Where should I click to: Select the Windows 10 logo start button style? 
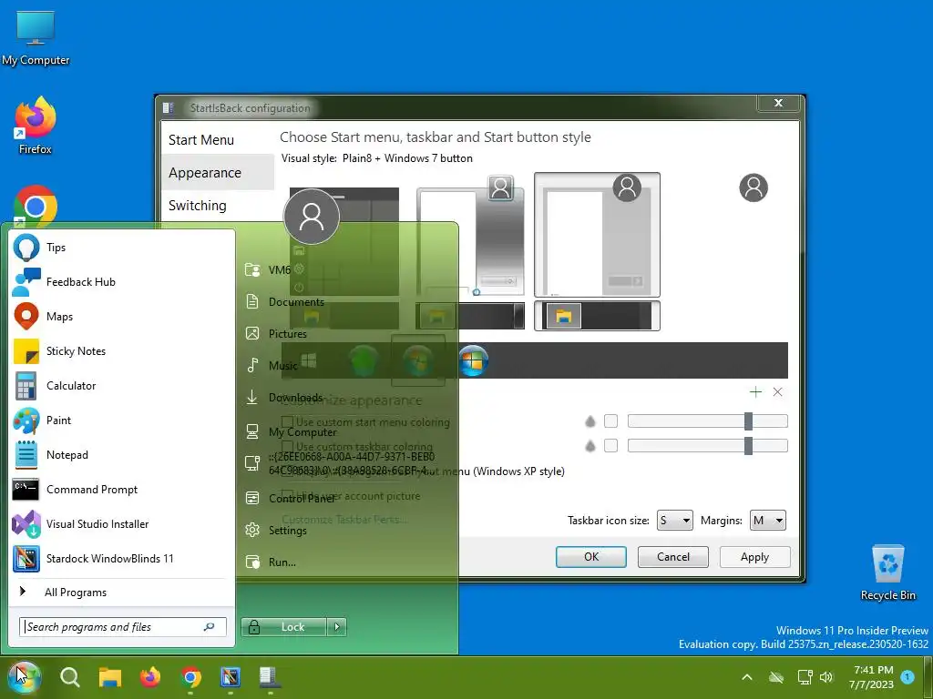point(308,360)
